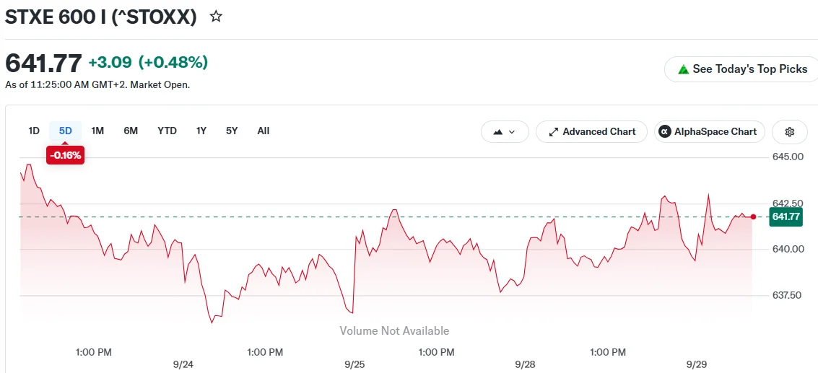Click the 641.77 current price label on axis
The width and height of the screenshot is (818, 373).
pyautogui.click(x=786, y=216)
